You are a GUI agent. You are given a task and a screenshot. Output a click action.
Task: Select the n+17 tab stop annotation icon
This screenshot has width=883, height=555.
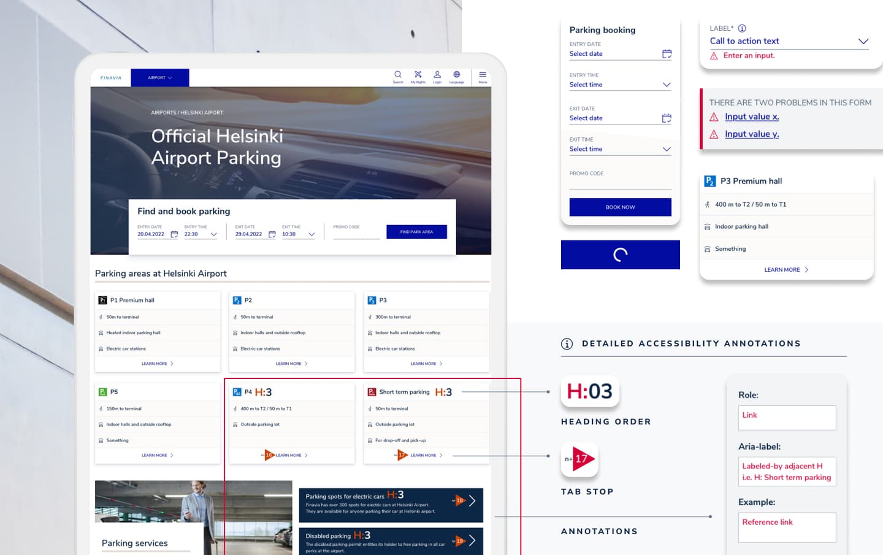pyautogui.click(x=579, y=459)
